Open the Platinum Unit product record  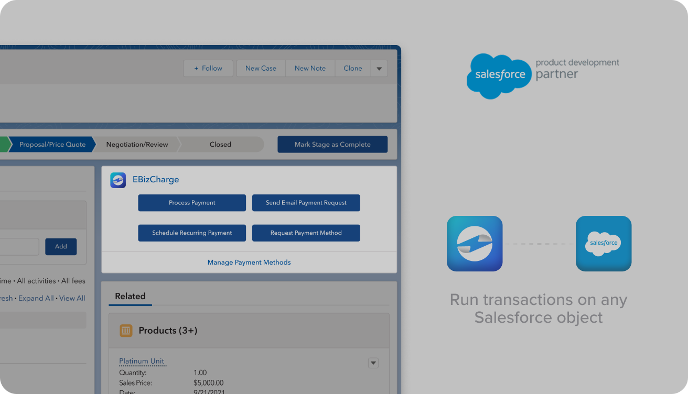pos(142,361)
